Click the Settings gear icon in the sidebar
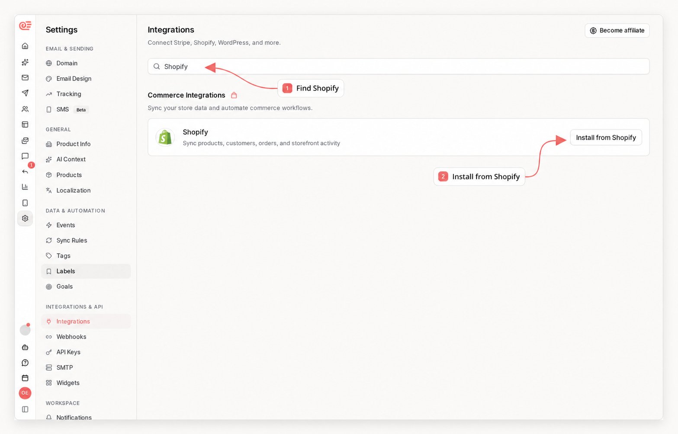678x434 pixels. pos(25,218)
